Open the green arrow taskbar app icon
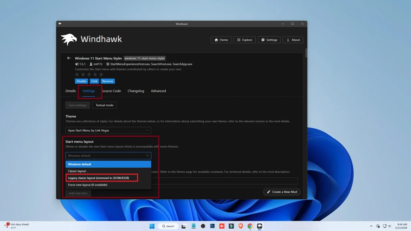 click(x=231, y=226)
